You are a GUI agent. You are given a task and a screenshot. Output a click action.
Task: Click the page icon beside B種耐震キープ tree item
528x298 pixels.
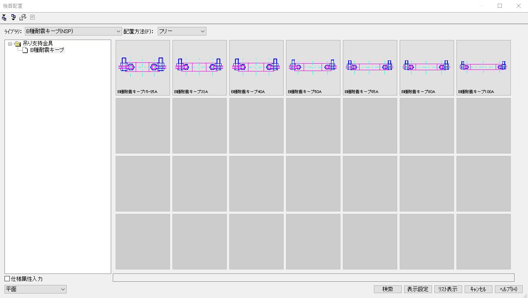[x=25, y=50]
